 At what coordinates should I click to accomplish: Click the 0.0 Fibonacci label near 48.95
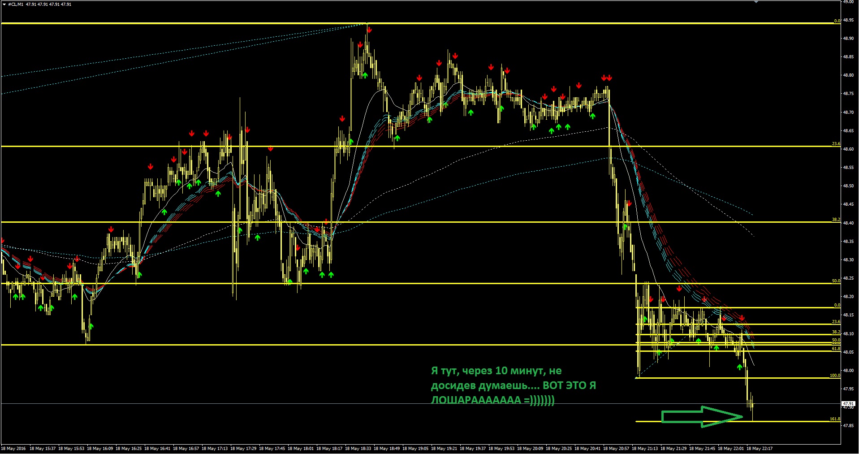tap(837, 21)
